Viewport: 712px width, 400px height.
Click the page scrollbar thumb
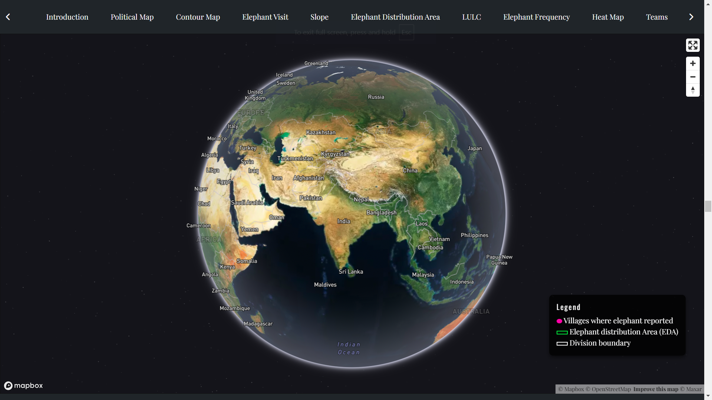708,206
